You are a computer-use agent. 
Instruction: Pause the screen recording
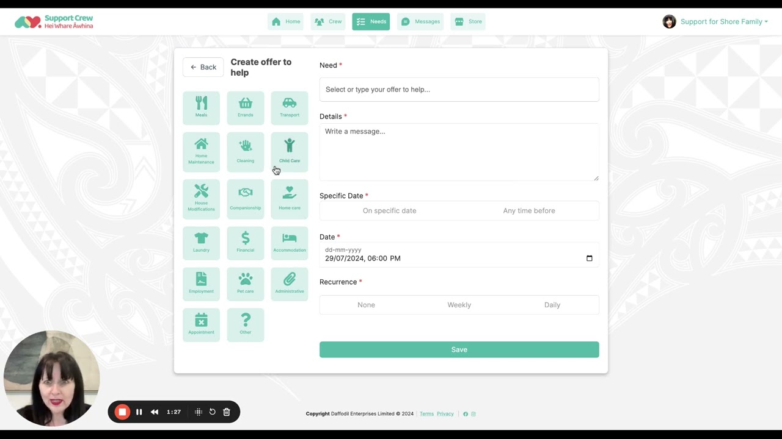click(x=139, y=412)
